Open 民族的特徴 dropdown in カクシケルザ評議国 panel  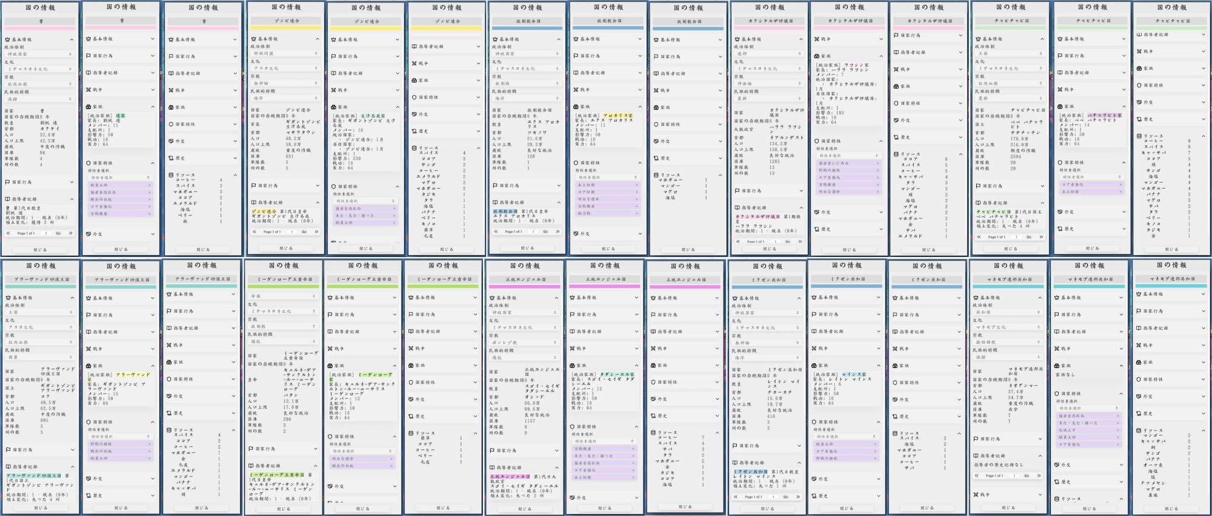(x=769, y=98)
